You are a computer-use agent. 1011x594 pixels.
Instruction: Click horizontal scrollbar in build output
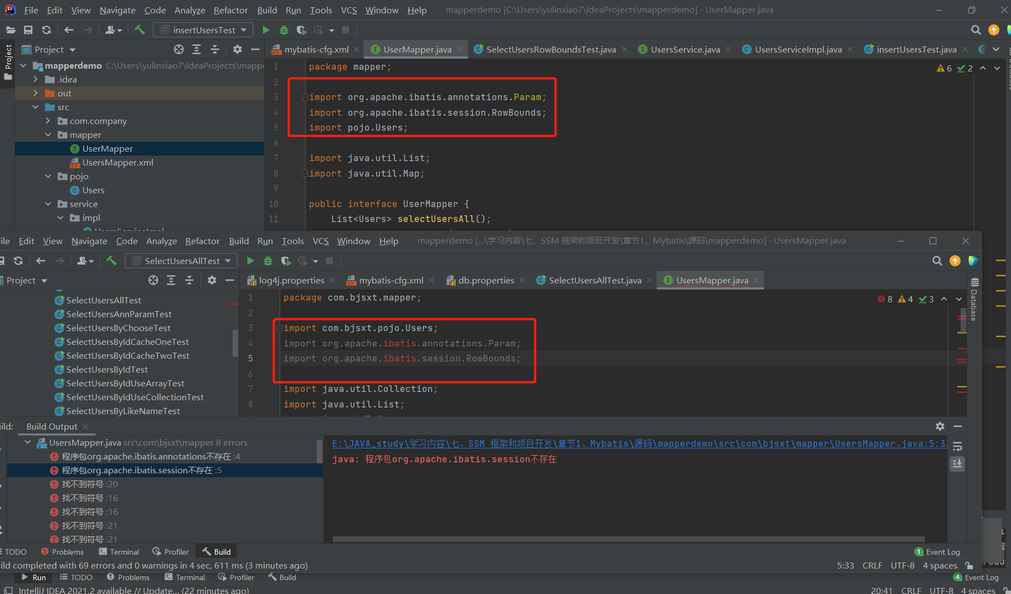click(x=628, y=539)
